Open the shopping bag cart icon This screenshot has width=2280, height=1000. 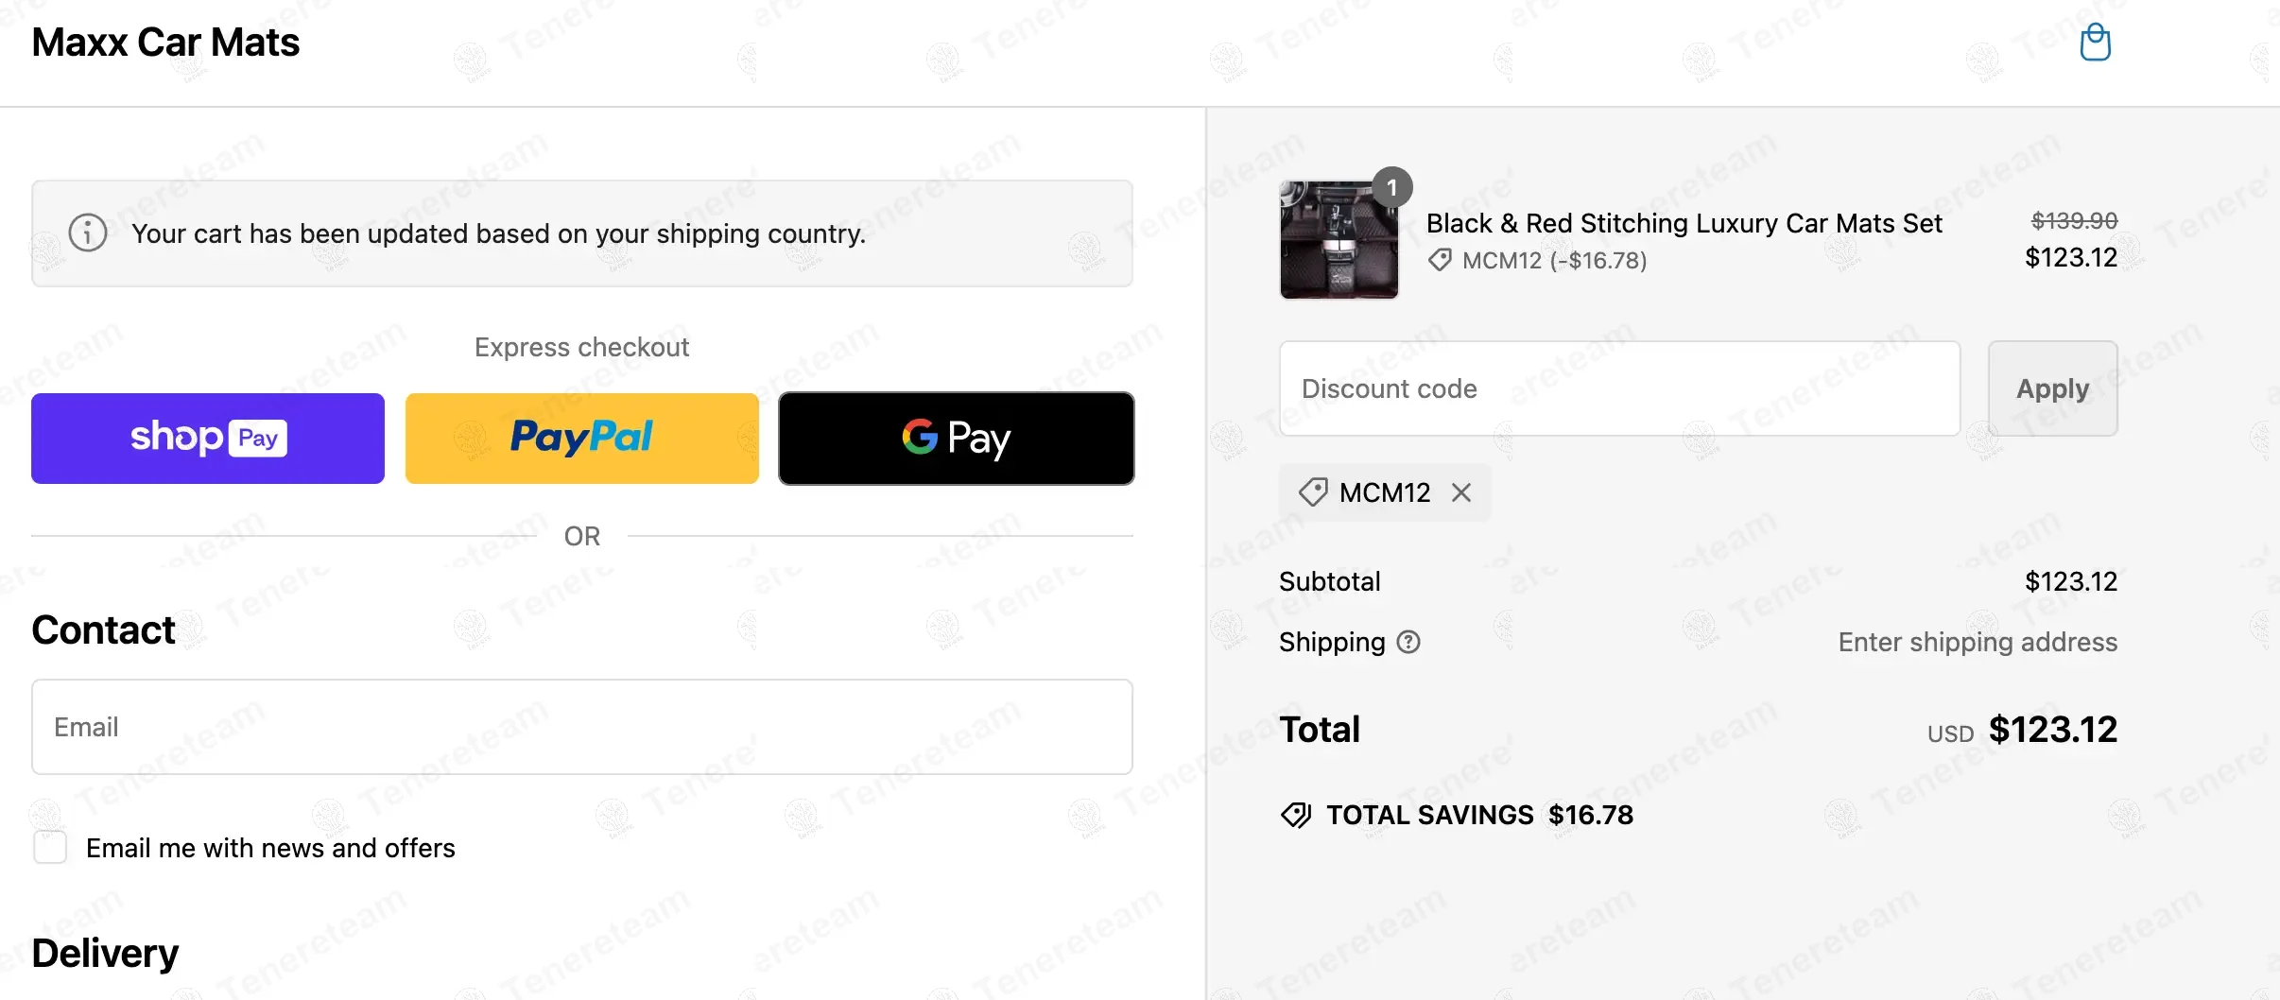tap(2095, 43)
